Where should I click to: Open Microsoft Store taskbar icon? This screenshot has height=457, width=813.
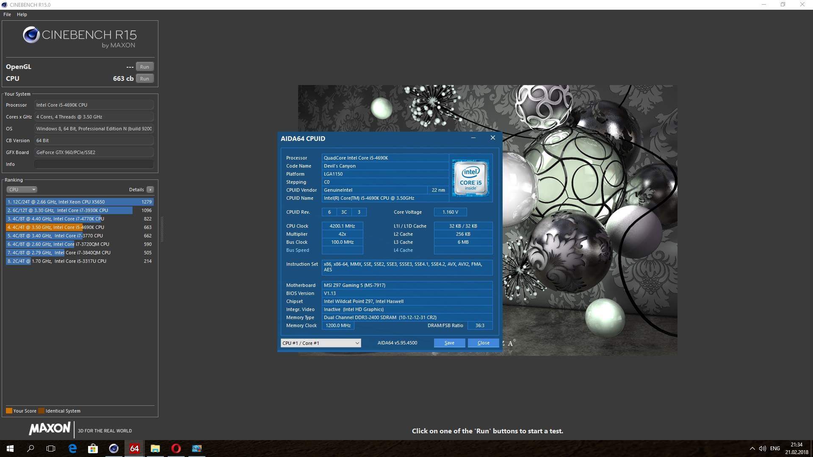pos(93,449)
